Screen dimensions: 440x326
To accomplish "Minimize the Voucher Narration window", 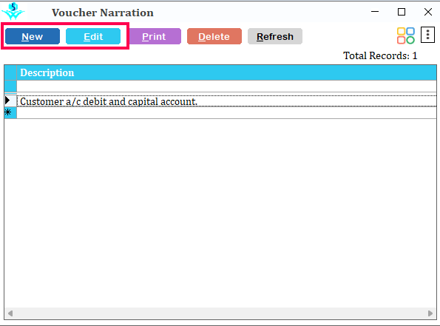I will [375, 12].
